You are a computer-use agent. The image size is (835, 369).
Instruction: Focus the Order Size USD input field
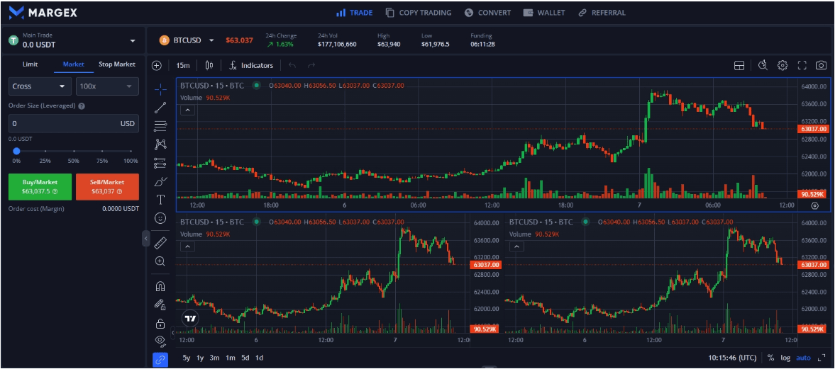74,123
